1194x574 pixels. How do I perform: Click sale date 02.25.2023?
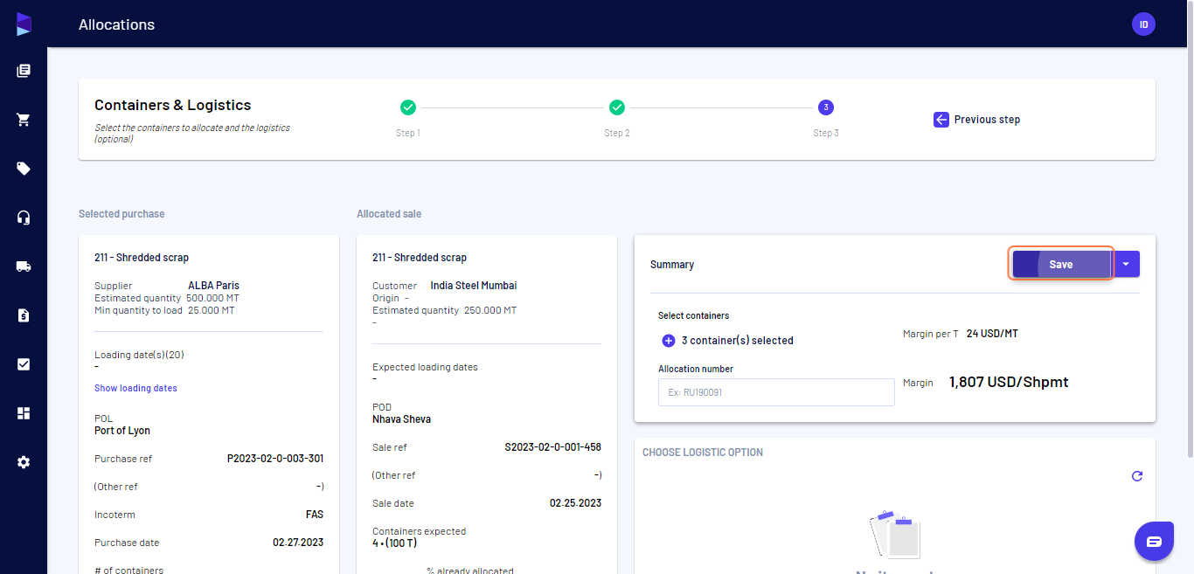click(576, 503)
